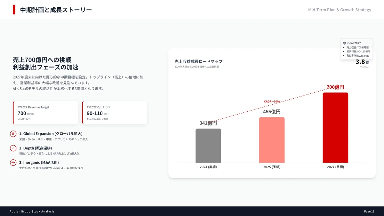Viewport: 384px width, 216px height.
Task: Click the 455億円 data label
Action: [x=272, y=112]
